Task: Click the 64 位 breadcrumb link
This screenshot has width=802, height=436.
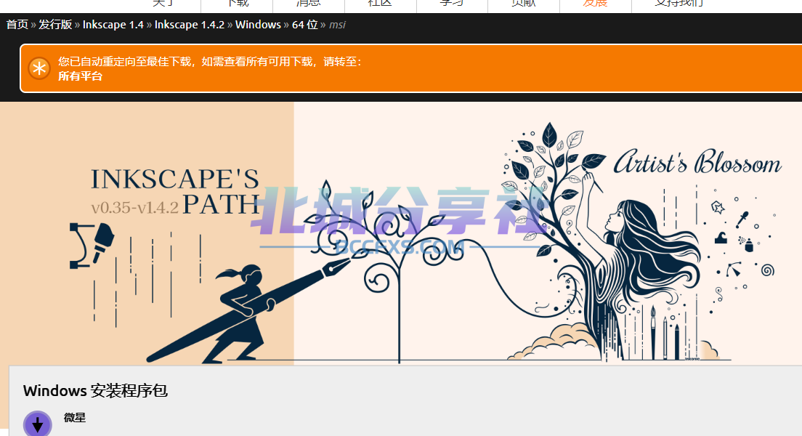Action: tap(305, 25)
